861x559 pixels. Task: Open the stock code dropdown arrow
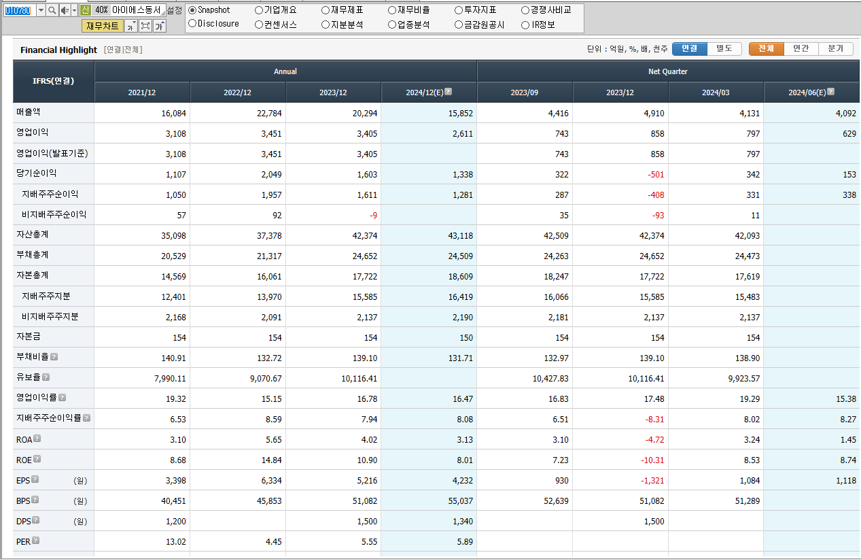point(41,10)
